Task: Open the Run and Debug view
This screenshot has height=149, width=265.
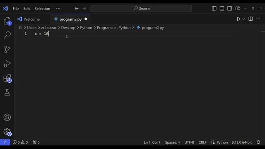Action: coord(7,64)
